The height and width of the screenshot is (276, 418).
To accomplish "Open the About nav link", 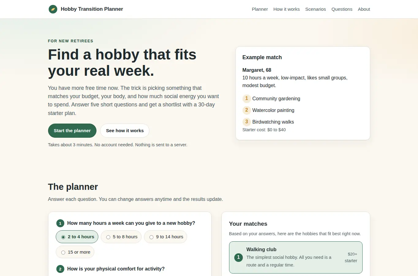I will (x=364, y=9).
